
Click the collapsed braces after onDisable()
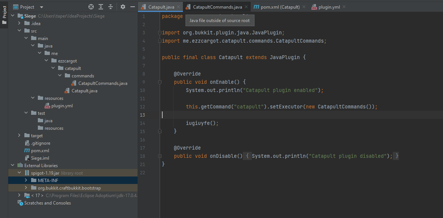point(247,156)
